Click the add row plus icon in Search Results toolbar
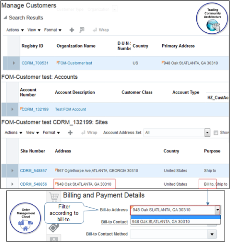The width and height of the screenshot is (230, 242). (72, 30)
